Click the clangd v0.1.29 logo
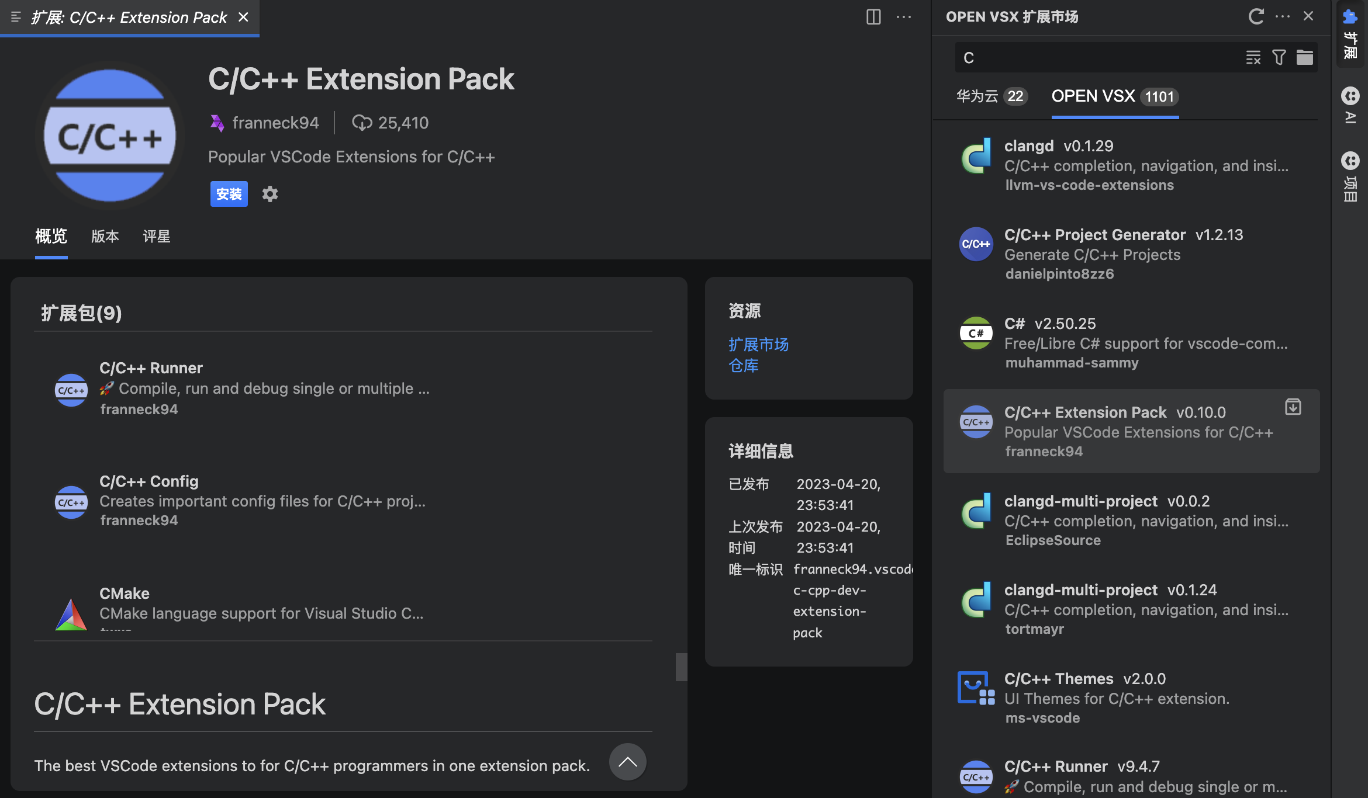Image resolution: width=1368 pixels, height=798 pixels. coord(976,157)
